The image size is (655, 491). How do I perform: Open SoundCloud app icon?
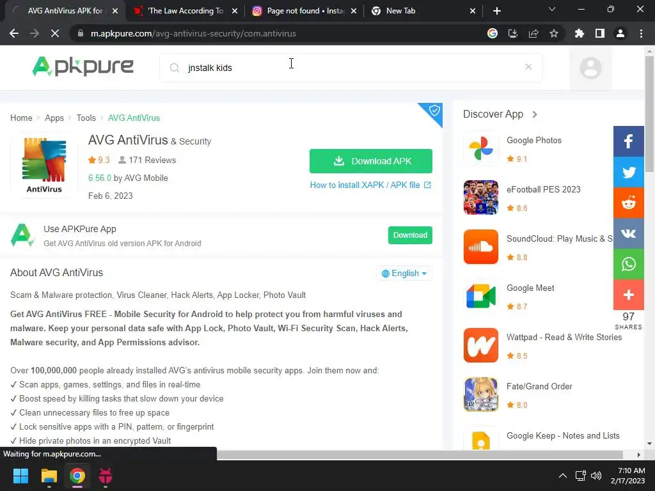481,247
